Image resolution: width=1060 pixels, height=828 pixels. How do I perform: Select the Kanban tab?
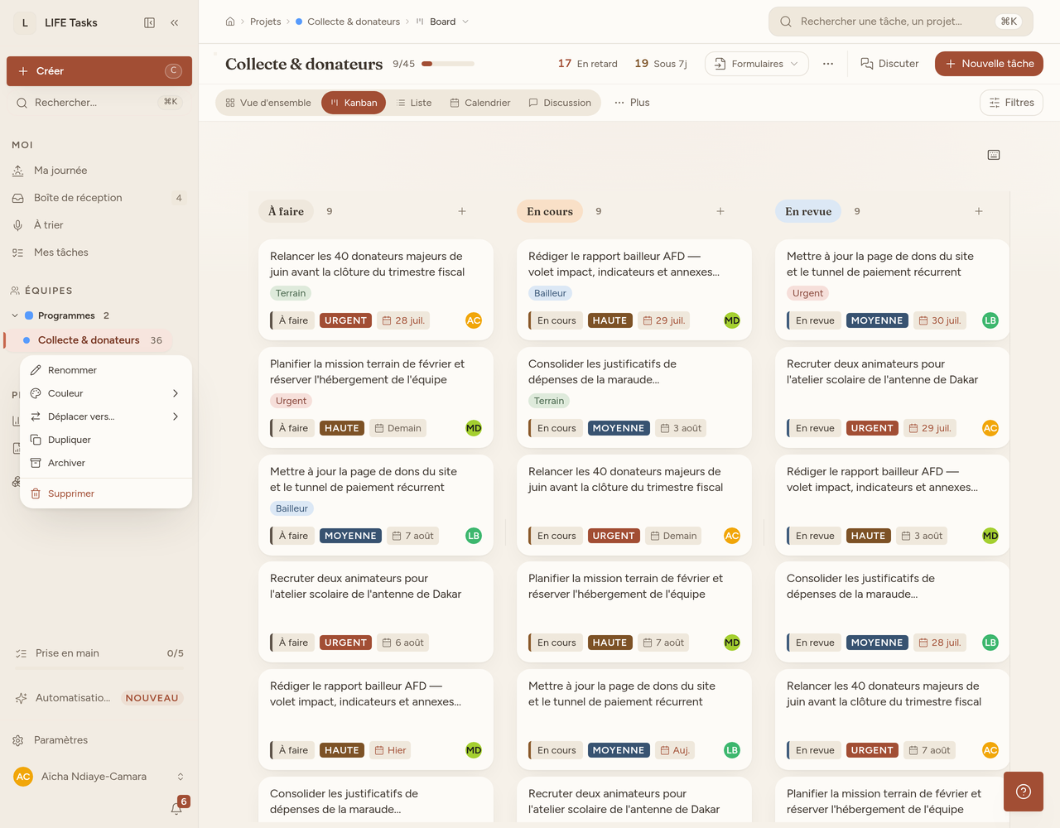354,103
